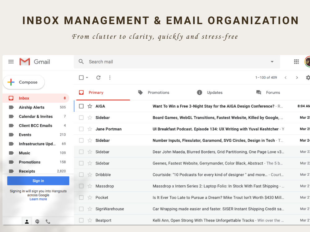Open the Is It Ever Too Late email
This screenshot has width=310, height=232.
[192, 197]
